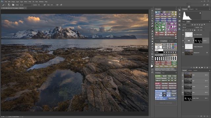Open the Image menu
Image resolution: width=211 pixels, height=118 pixels.
coord(13,2)
